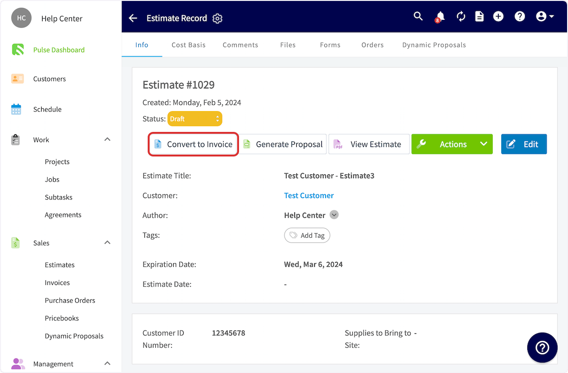
Task: Click expiration date Wed, Mar 6, 2024
Action: coord(313,264)
